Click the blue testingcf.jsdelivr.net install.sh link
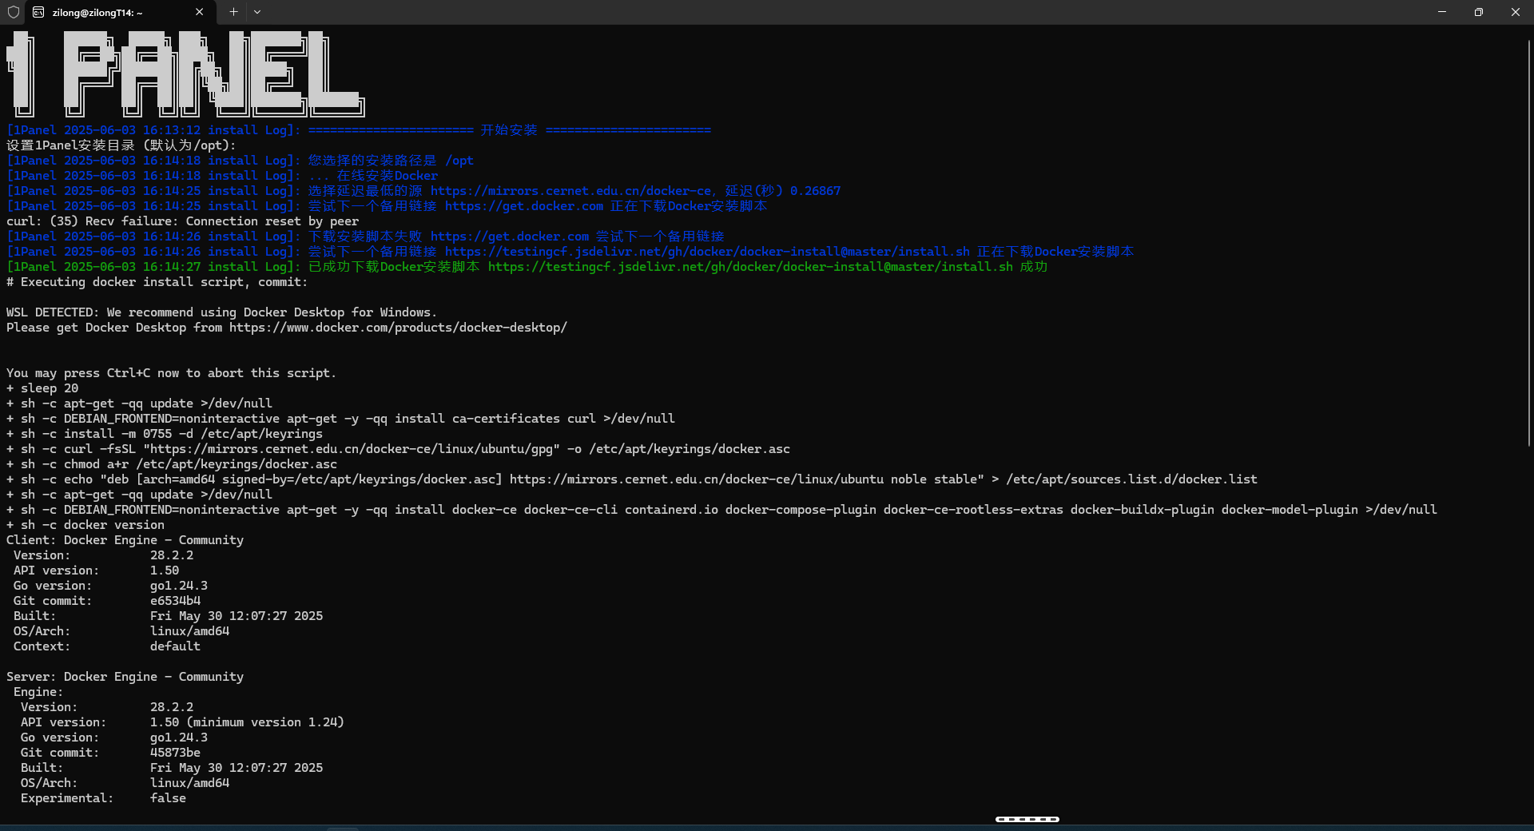This screenshot has height=831, width=1534. click(x=707, y=252)
